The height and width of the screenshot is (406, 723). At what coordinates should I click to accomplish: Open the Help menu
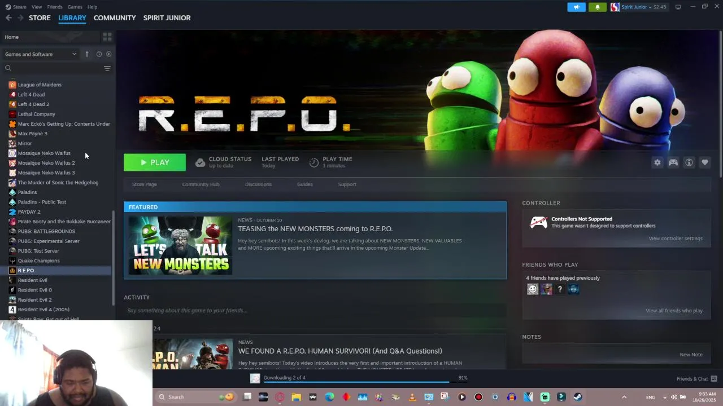coord(93,7)
